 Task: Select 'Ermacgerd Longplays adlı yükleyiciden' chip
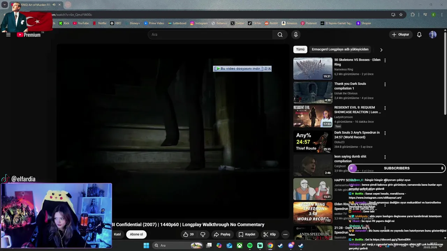coord(340,50)
